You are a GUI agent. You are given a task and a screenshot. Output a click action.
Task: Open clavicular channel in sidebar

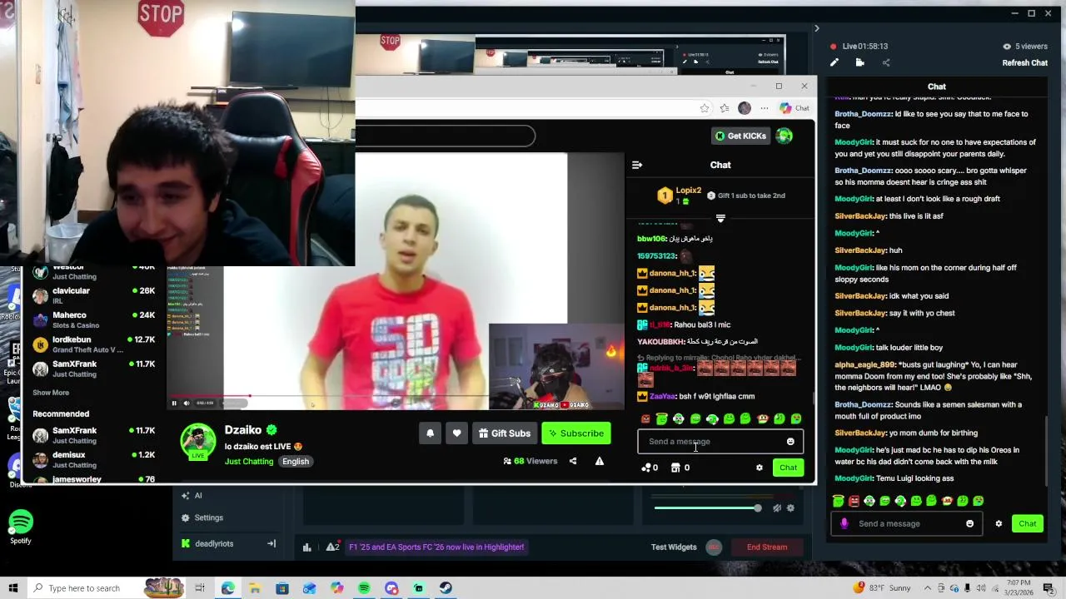(93, 295)
